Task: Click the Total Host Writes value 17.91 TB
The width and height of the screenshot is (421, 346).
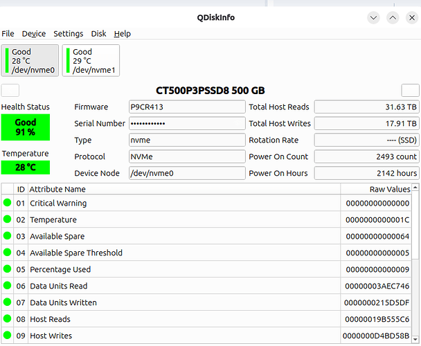Action: [x=366, y=123]
